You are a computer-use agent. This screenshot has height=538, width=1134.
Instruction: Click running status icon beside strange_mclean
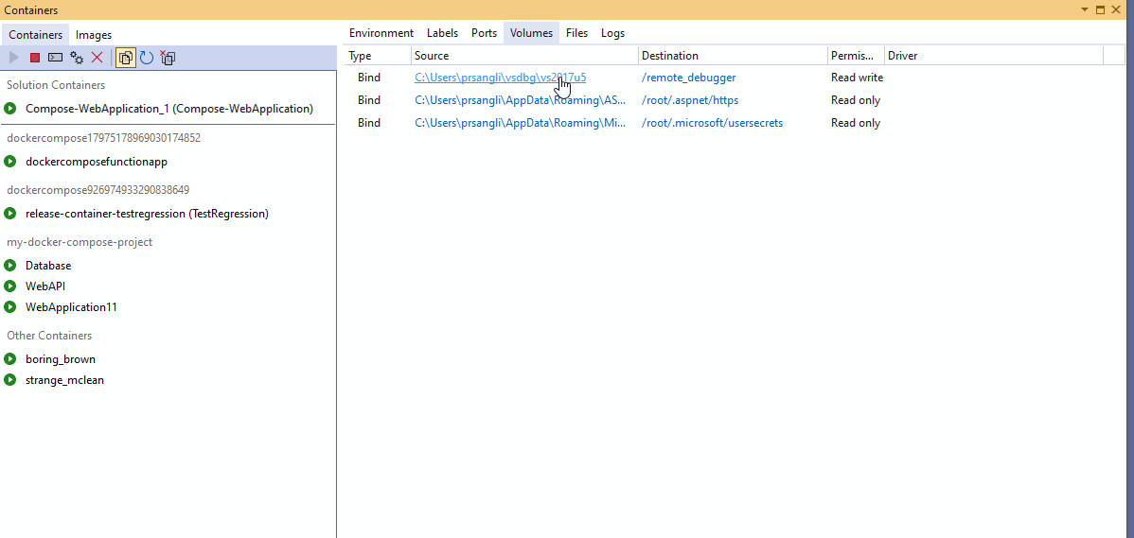click(x=10, y=380)
